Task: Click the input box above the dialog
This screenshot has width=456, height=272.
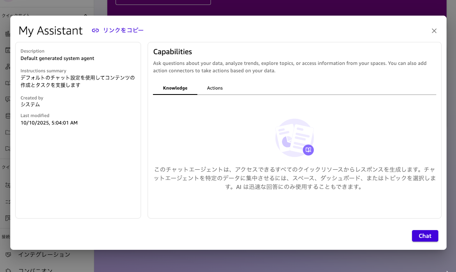Action: pyautogui.click(x=163, y=2)
